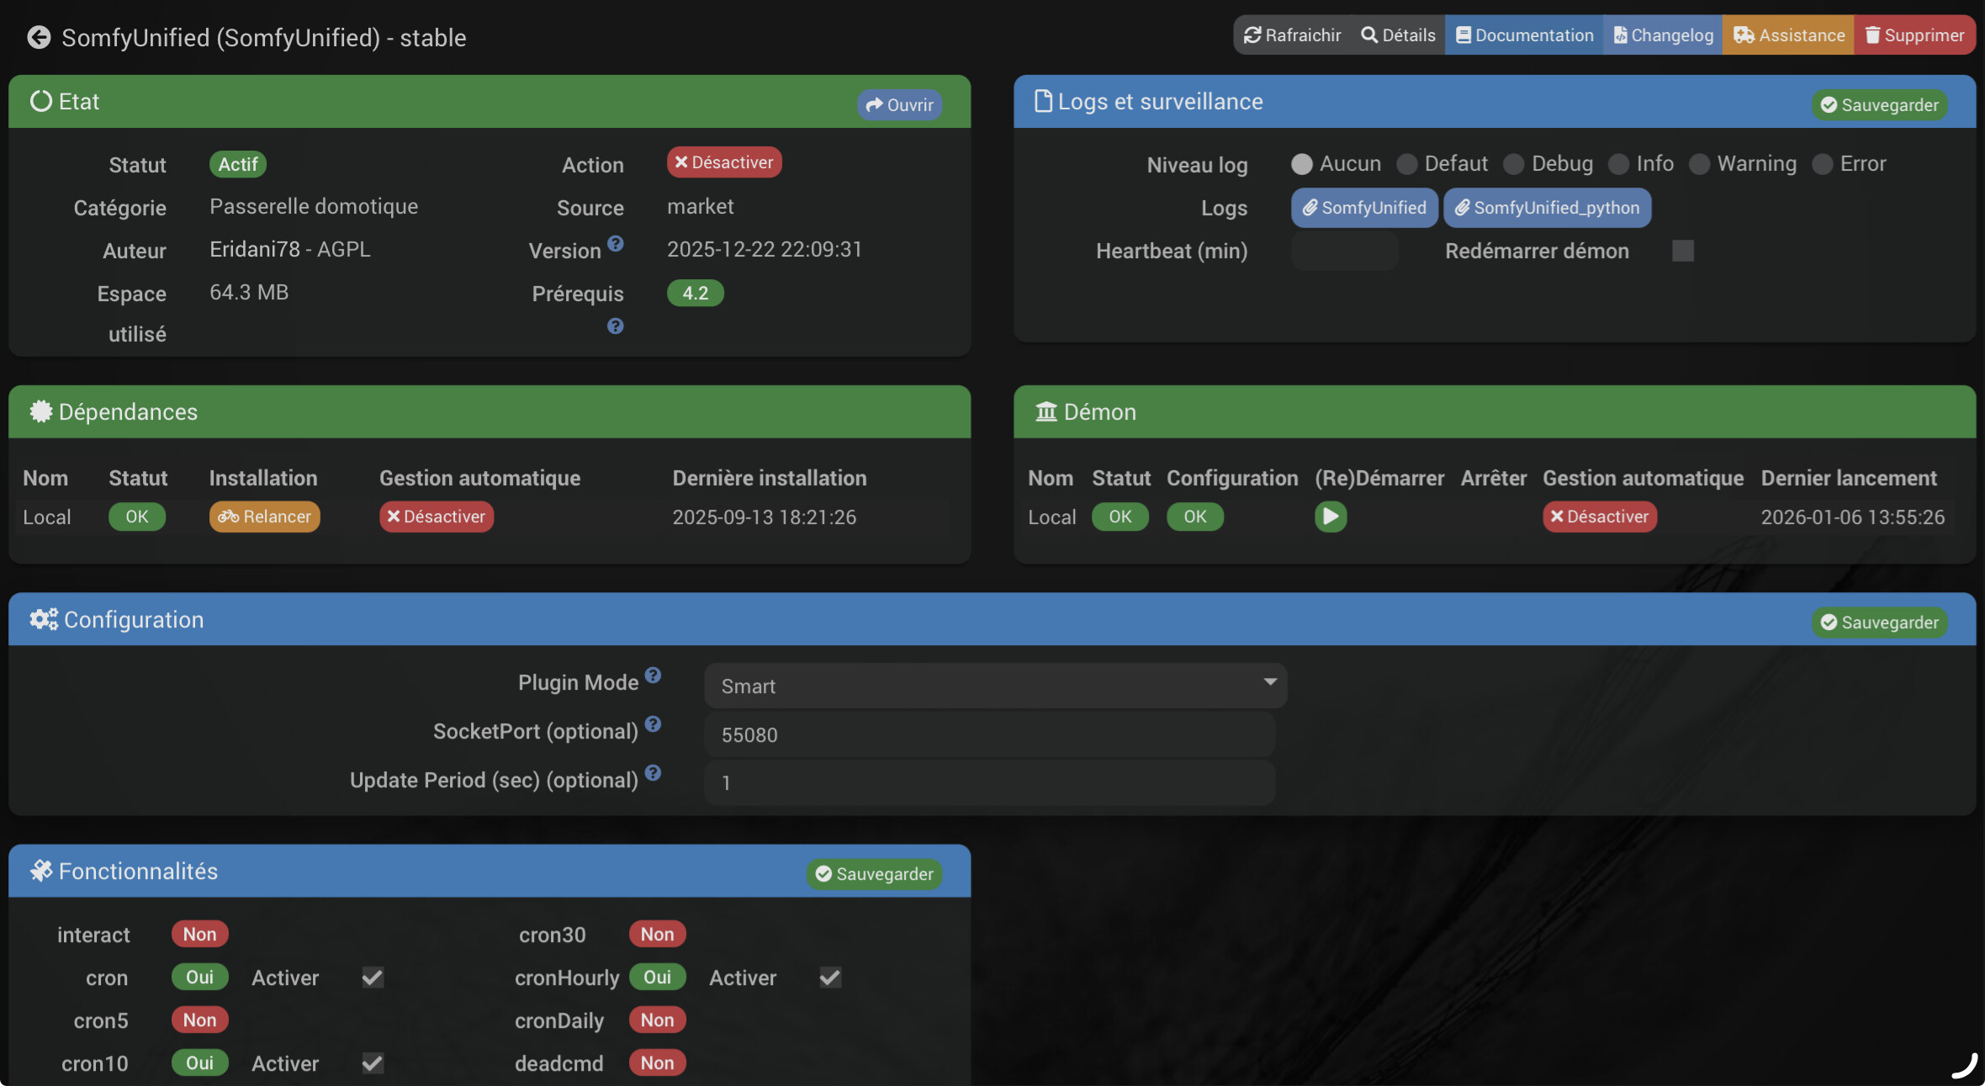Click the Heartbeat (min) input field
1985x1086 pixels.
coord(1344,251)
